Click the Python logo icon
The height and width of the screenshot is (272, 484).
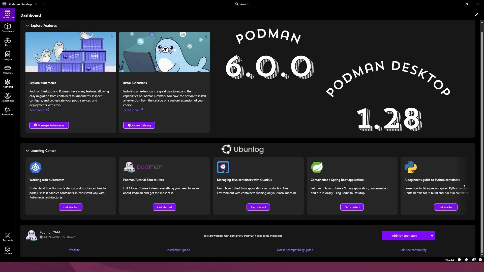click(x=411, y=167)
